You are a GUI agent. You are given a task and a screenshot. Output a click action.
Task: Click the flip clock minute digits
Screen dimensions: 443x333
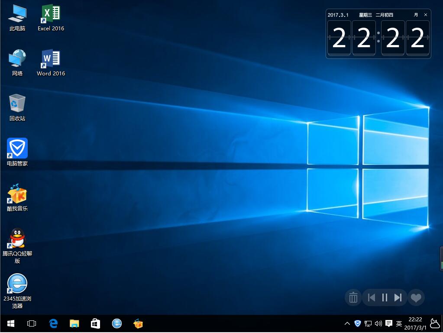405,38
